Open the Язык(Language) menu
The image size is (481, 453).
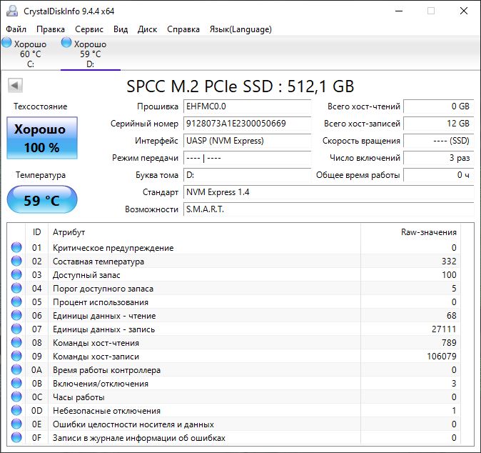coord(240,29)
